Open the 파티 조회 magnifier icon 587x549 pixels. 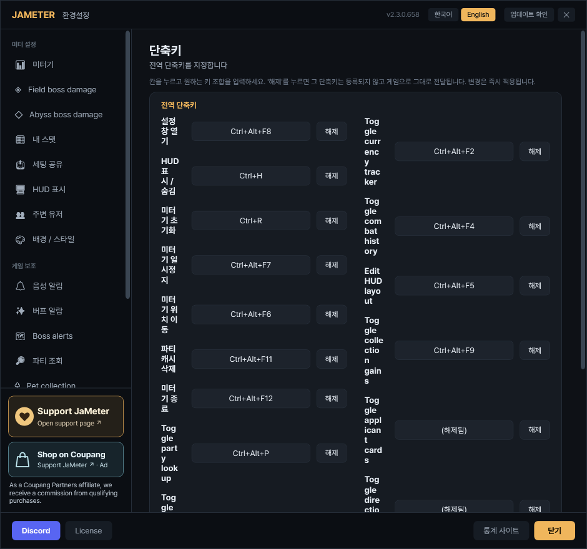coord(20,361)
